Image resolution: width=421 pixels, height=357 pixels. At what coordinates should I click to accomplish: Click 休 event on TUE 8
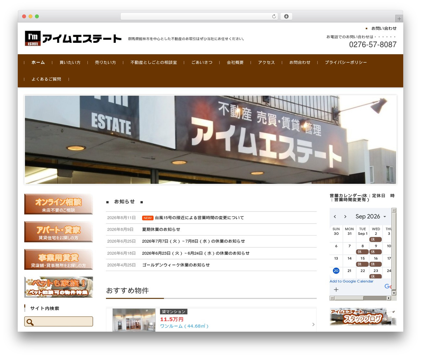click(362, 252)
